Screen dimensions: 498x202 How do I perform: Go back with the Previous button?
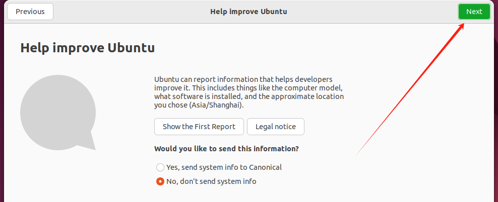click(30, 12)
